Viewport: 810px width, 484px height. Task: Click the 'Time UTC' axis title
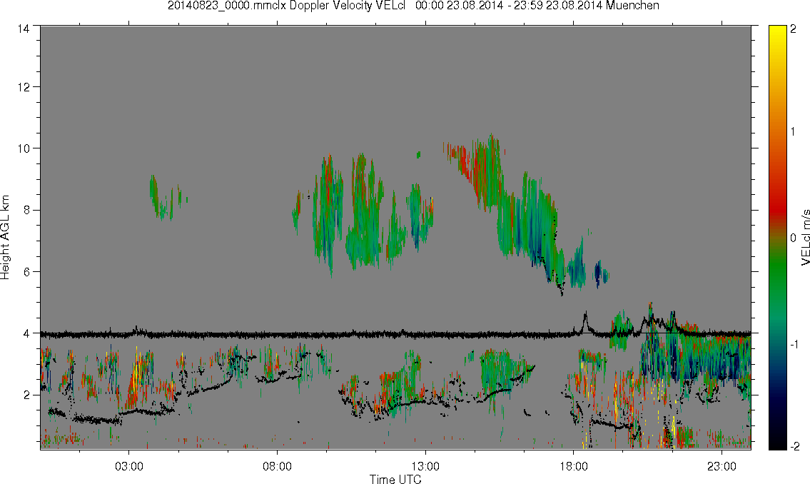(x=395, y=479)
